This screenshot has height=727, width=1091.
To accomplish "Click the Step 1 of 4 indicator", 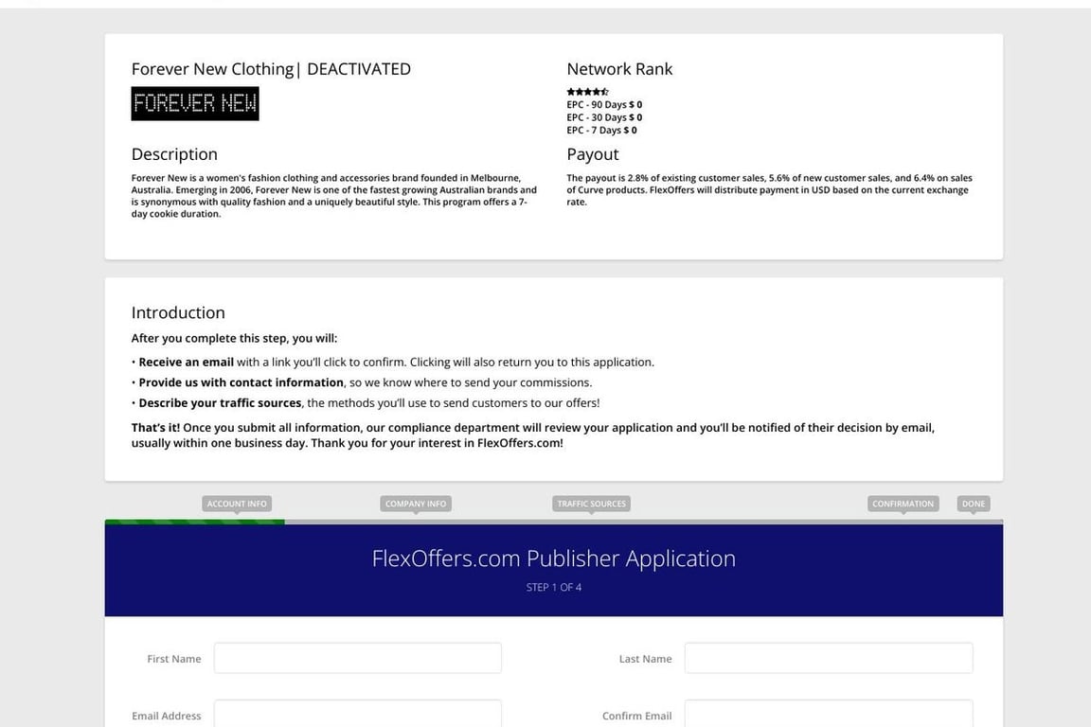I will [553, 588].
